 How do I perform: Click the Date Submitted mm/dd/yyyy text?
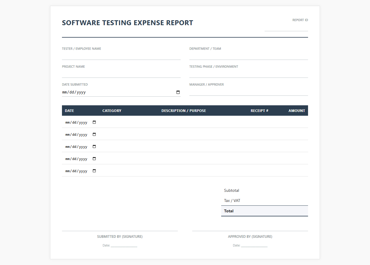[74, 92]
